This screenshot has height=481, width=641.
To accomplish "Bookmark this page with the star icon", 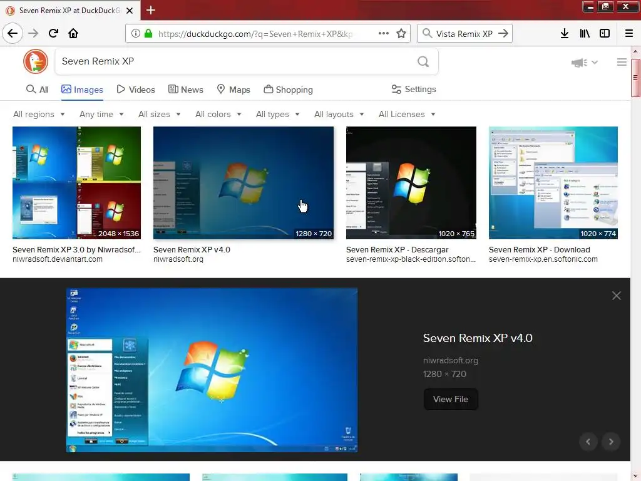I will pyautogui.click(x=401, y=34).
